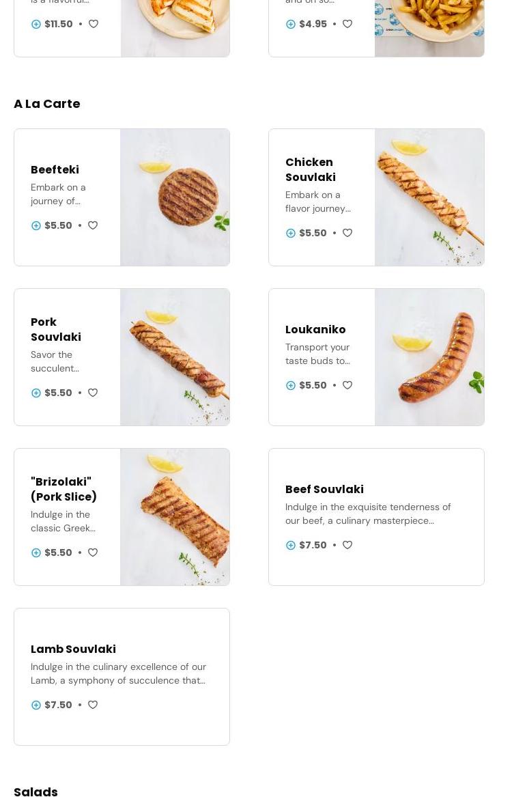The image size is (512, 797).
Task: Open the Beef Souvlaki title link
Action: [x=324, y=489]
